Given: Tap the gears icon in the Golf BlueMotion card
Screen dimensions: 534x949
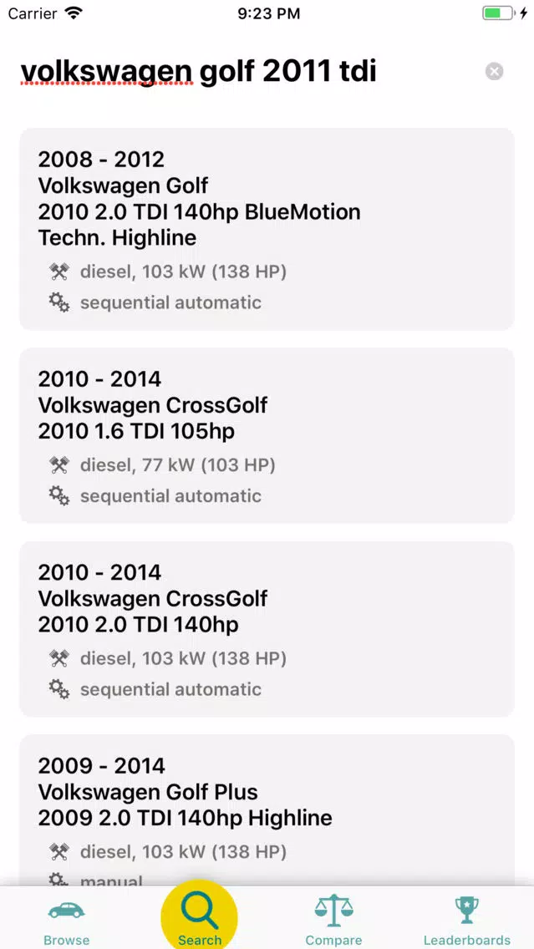Looking at the screenshot, I should 58,302.
